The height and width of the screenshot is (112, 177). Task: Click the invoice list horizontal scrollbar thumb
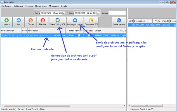point(37,105)
